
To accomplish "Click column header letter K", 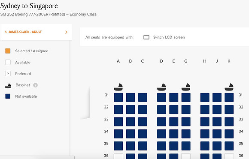I will point(229,61).
